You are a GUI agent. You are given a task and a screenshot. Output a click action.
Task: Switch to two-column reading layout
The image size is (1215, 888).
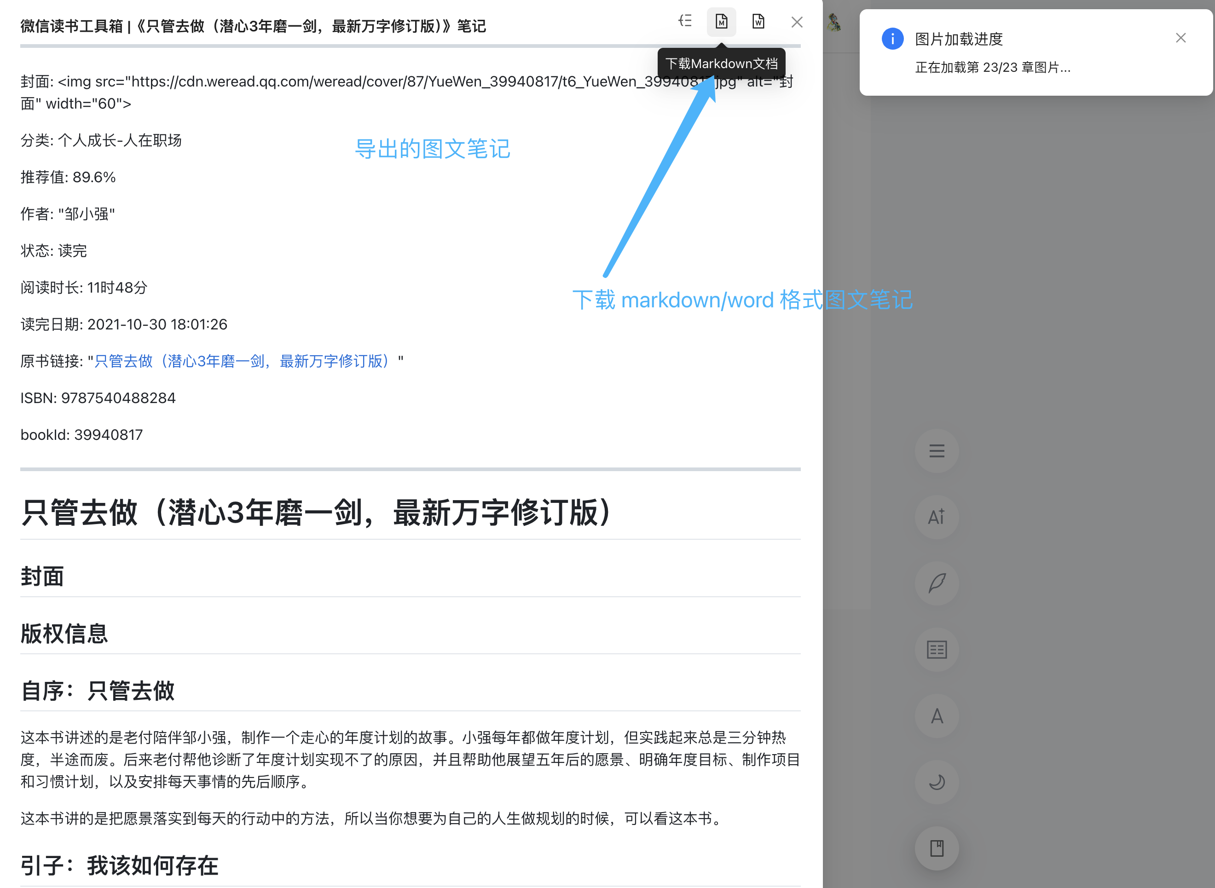pyautogui.click(x=937, y=650)
